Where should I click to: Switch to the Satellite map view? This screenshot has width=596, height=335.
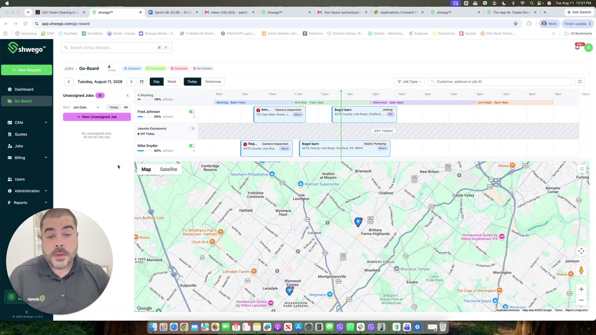point(169,169)
